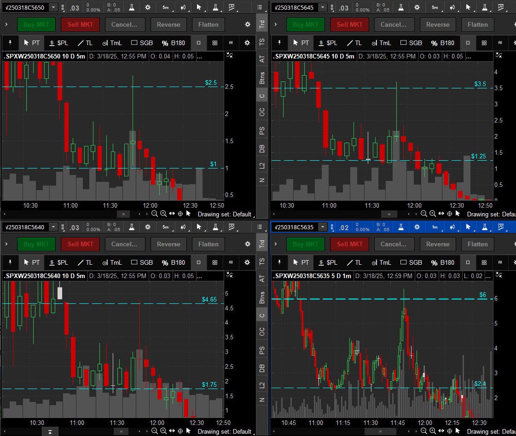Open the Trd side tab near C5650 chart
This screenshot has width=516, height=436.
point(262,24)
